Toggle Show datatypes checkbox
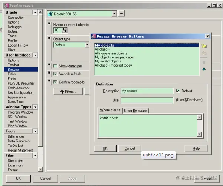Viewport: 223px width, 186px height. click(55, 66)
